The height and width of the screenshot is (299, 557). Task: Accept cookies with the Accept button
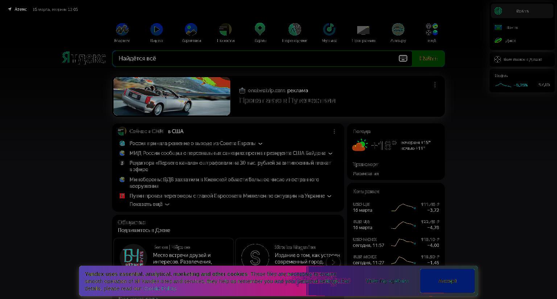447,281
